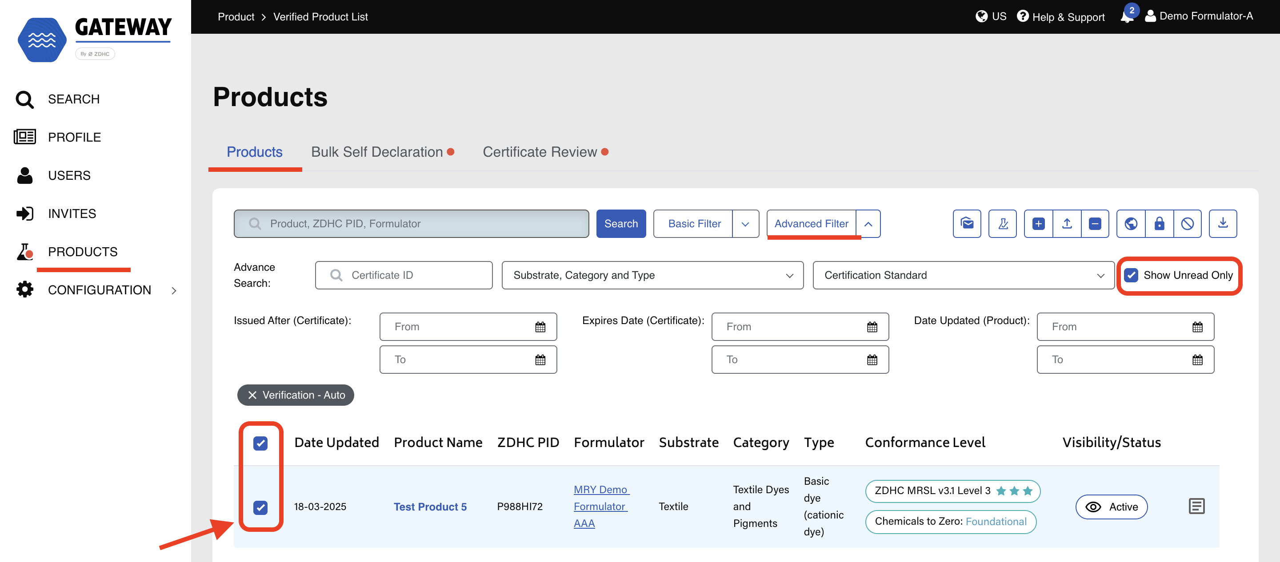The width and height of the screenshot is (1280, 562).
Task: Open Substrate, Category and Type dropdown
Action: [652, 275]
